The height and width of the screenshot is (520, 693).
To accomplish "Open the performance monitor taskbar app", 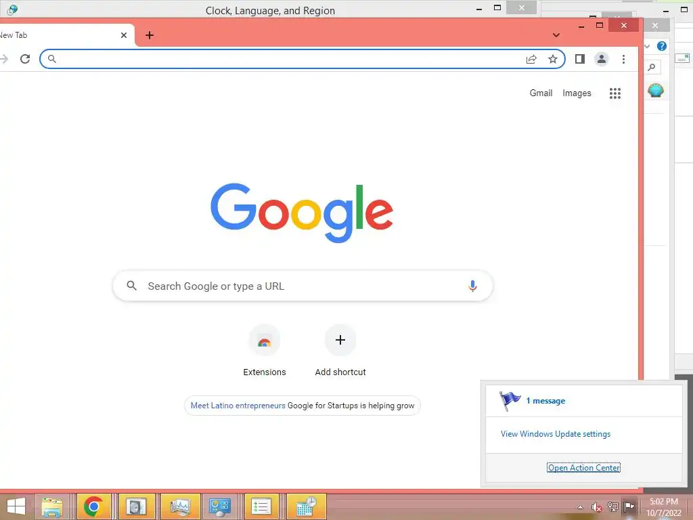I will [180, 506].
